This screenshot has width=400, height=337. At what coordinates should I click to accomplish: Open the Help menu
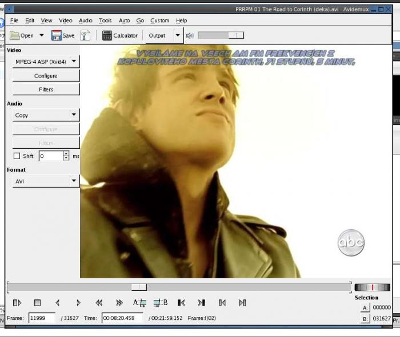click(181, 21)
